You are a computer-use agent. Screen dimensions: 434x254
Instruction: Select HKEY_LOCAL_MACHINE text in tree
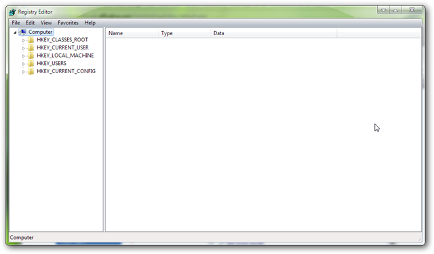coord(65,56)
